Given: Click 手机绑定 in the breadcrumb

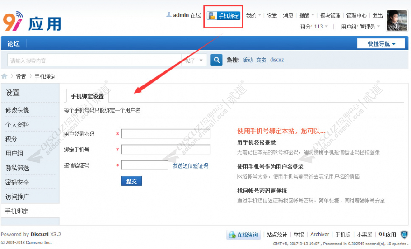Looking at the screenshot, I should coord(45,76).
